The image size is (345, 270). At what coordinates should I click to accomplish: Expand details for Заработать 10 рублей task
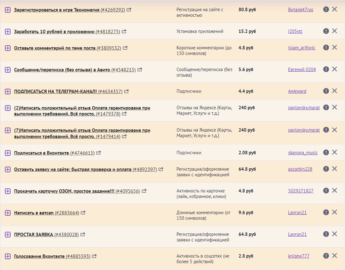(x=8, y=32)
